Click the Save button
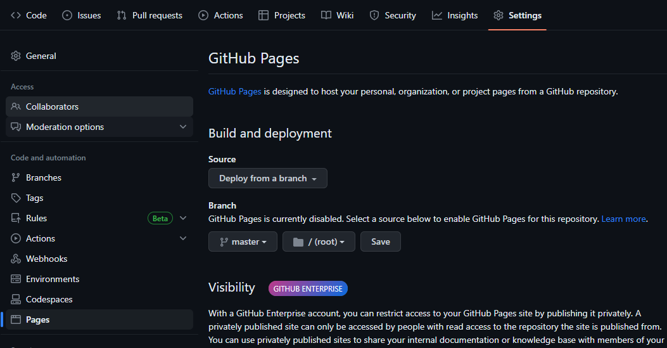 [x=380, y=242]
